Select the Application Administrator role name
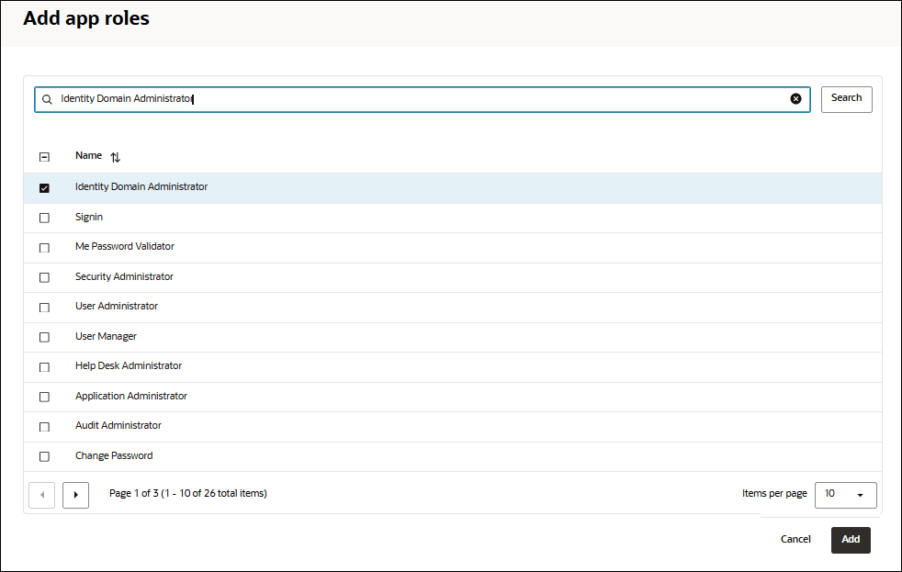902x572 pixels. [131, 396]
